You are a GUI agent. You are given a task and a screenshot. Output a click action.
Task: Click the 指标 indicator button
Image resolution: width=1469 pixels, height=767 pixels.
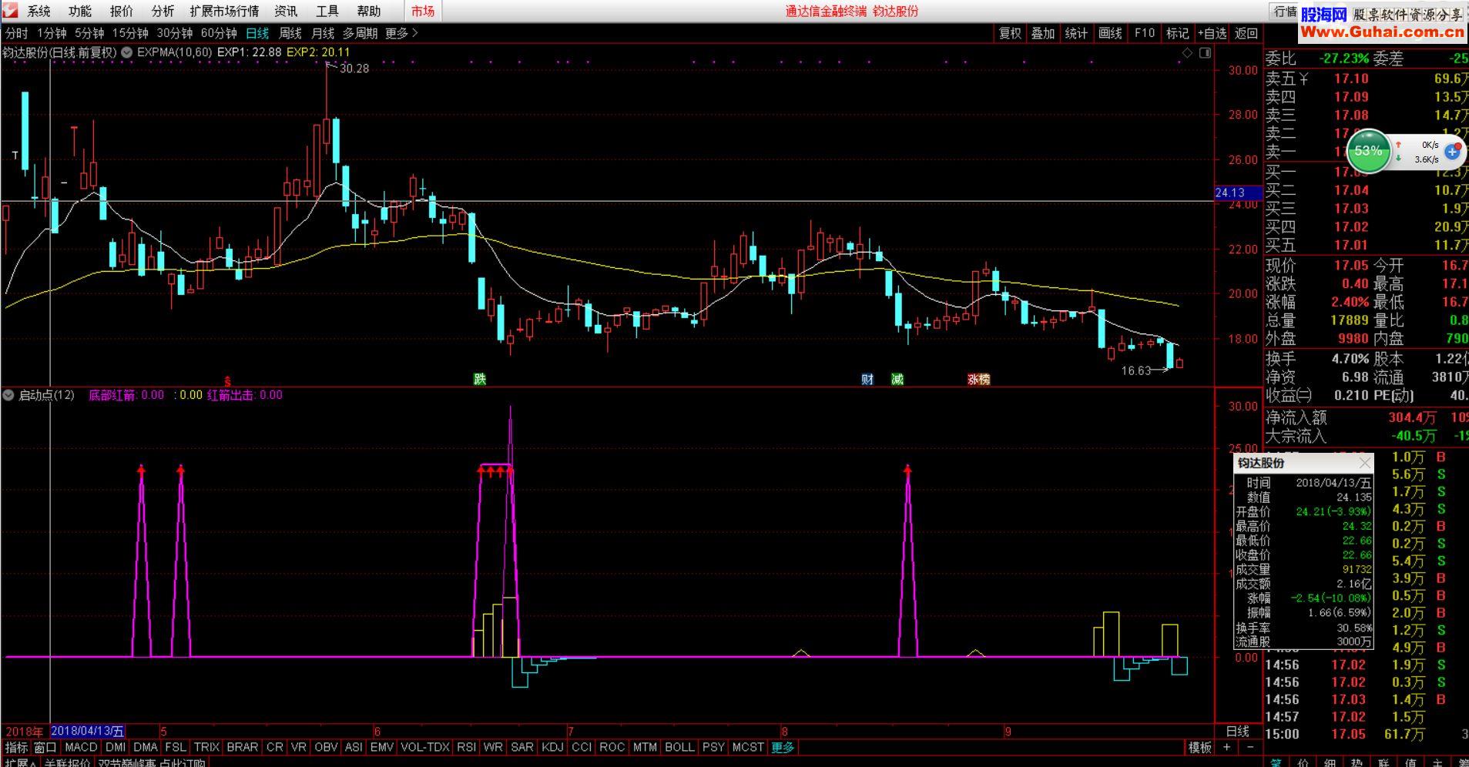tap(16, 747)
